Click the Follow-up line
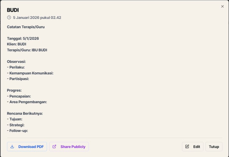This screenshot has width=229, height=157. point(18,131)
